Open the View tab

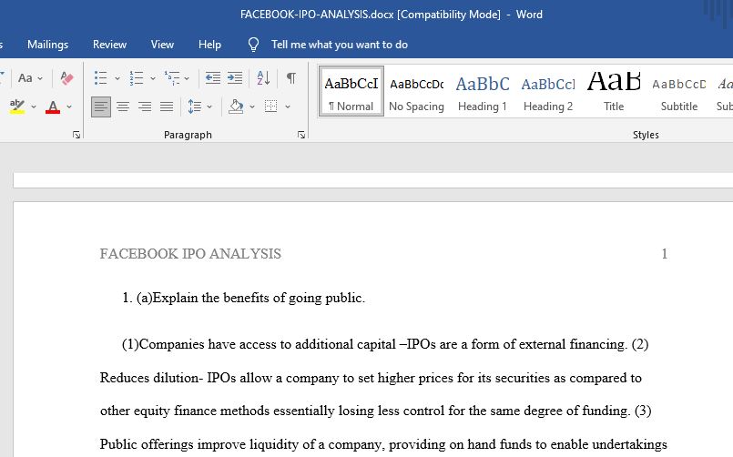tap(162, 45)
